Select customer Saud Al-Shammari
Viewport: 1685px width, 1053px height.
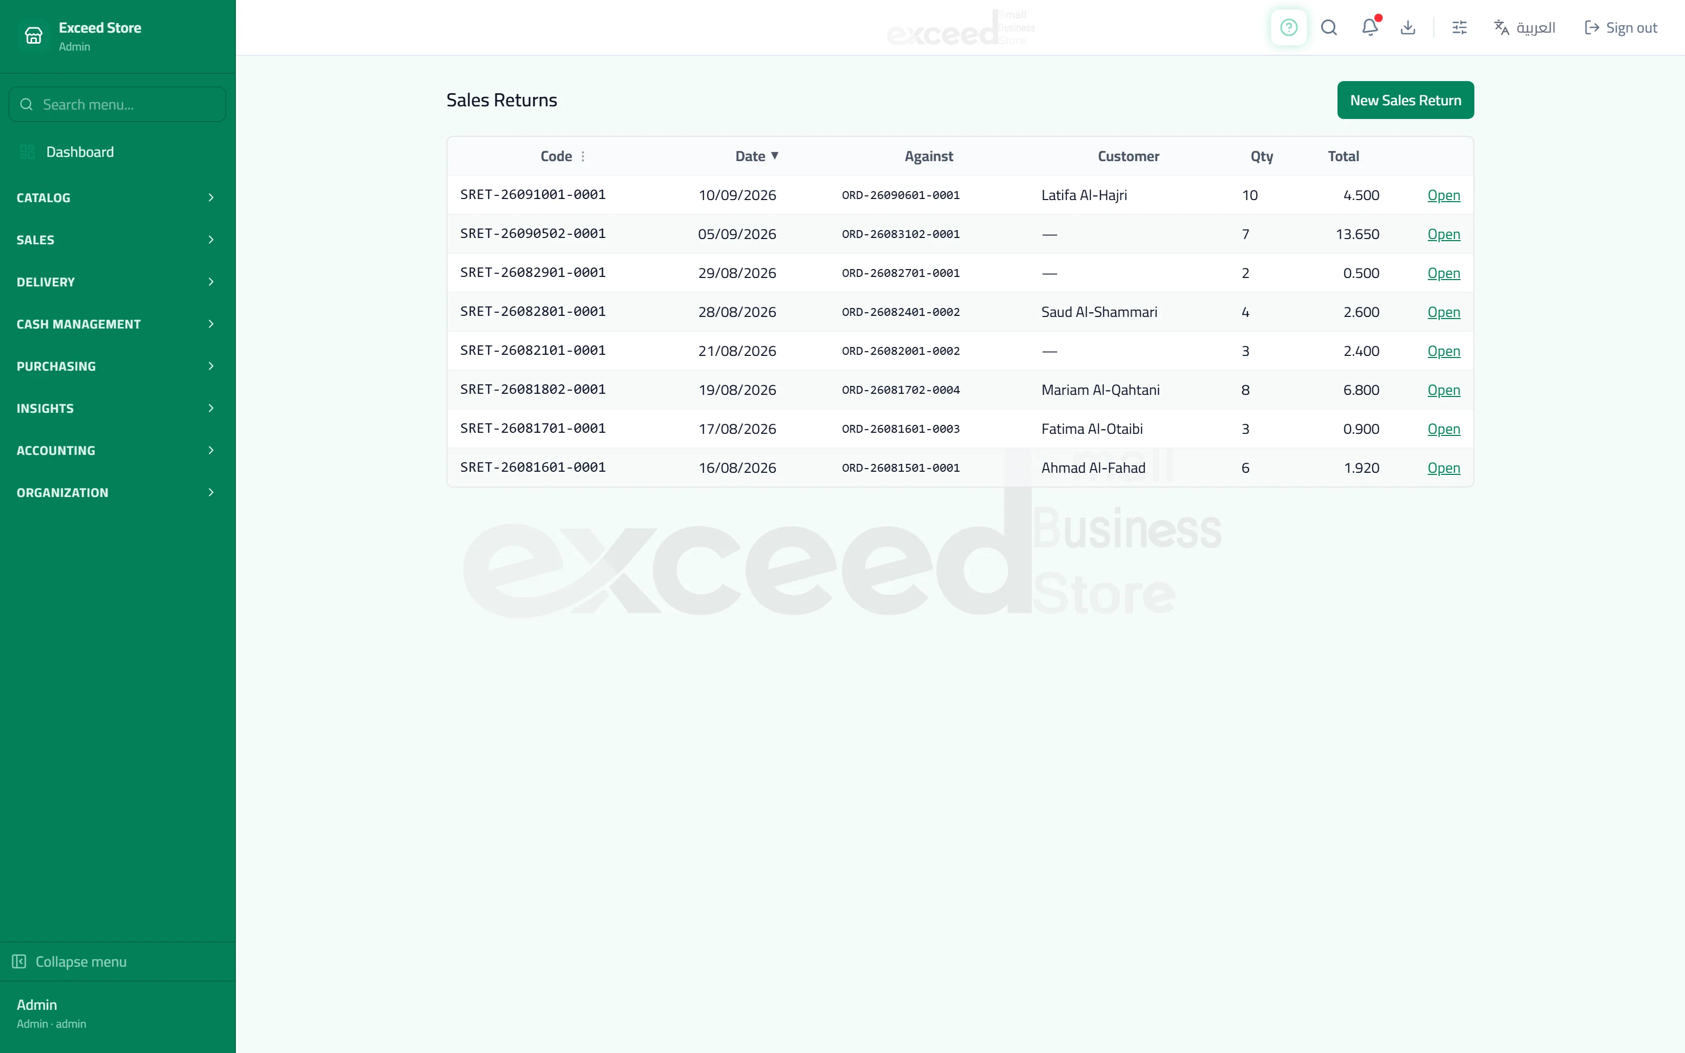pos(1099,313)
